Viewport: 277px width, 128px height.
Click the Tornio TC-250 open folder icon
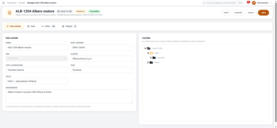tap(149, 48)
